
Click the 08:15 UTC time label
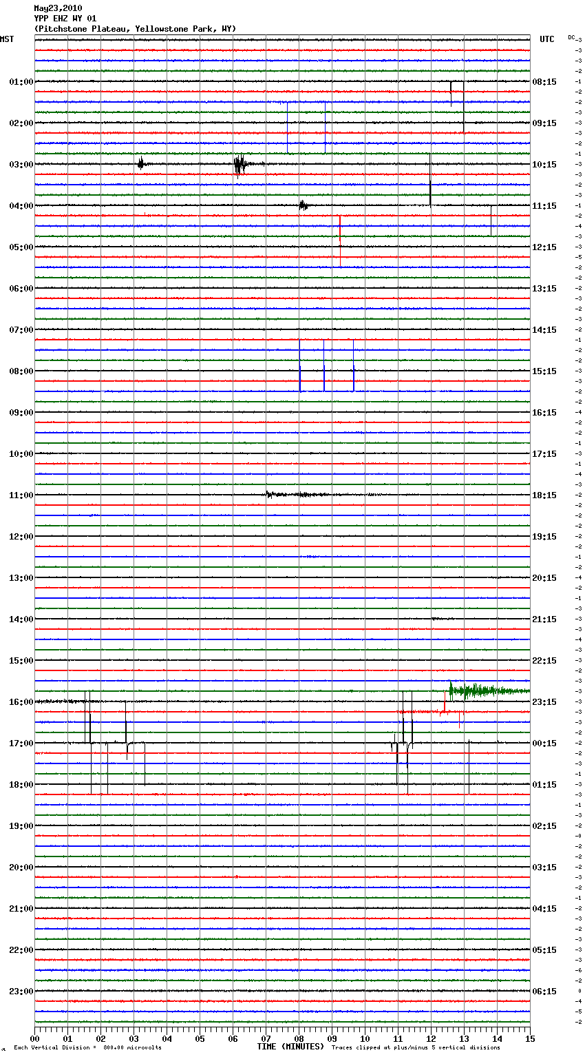[544, 82]
